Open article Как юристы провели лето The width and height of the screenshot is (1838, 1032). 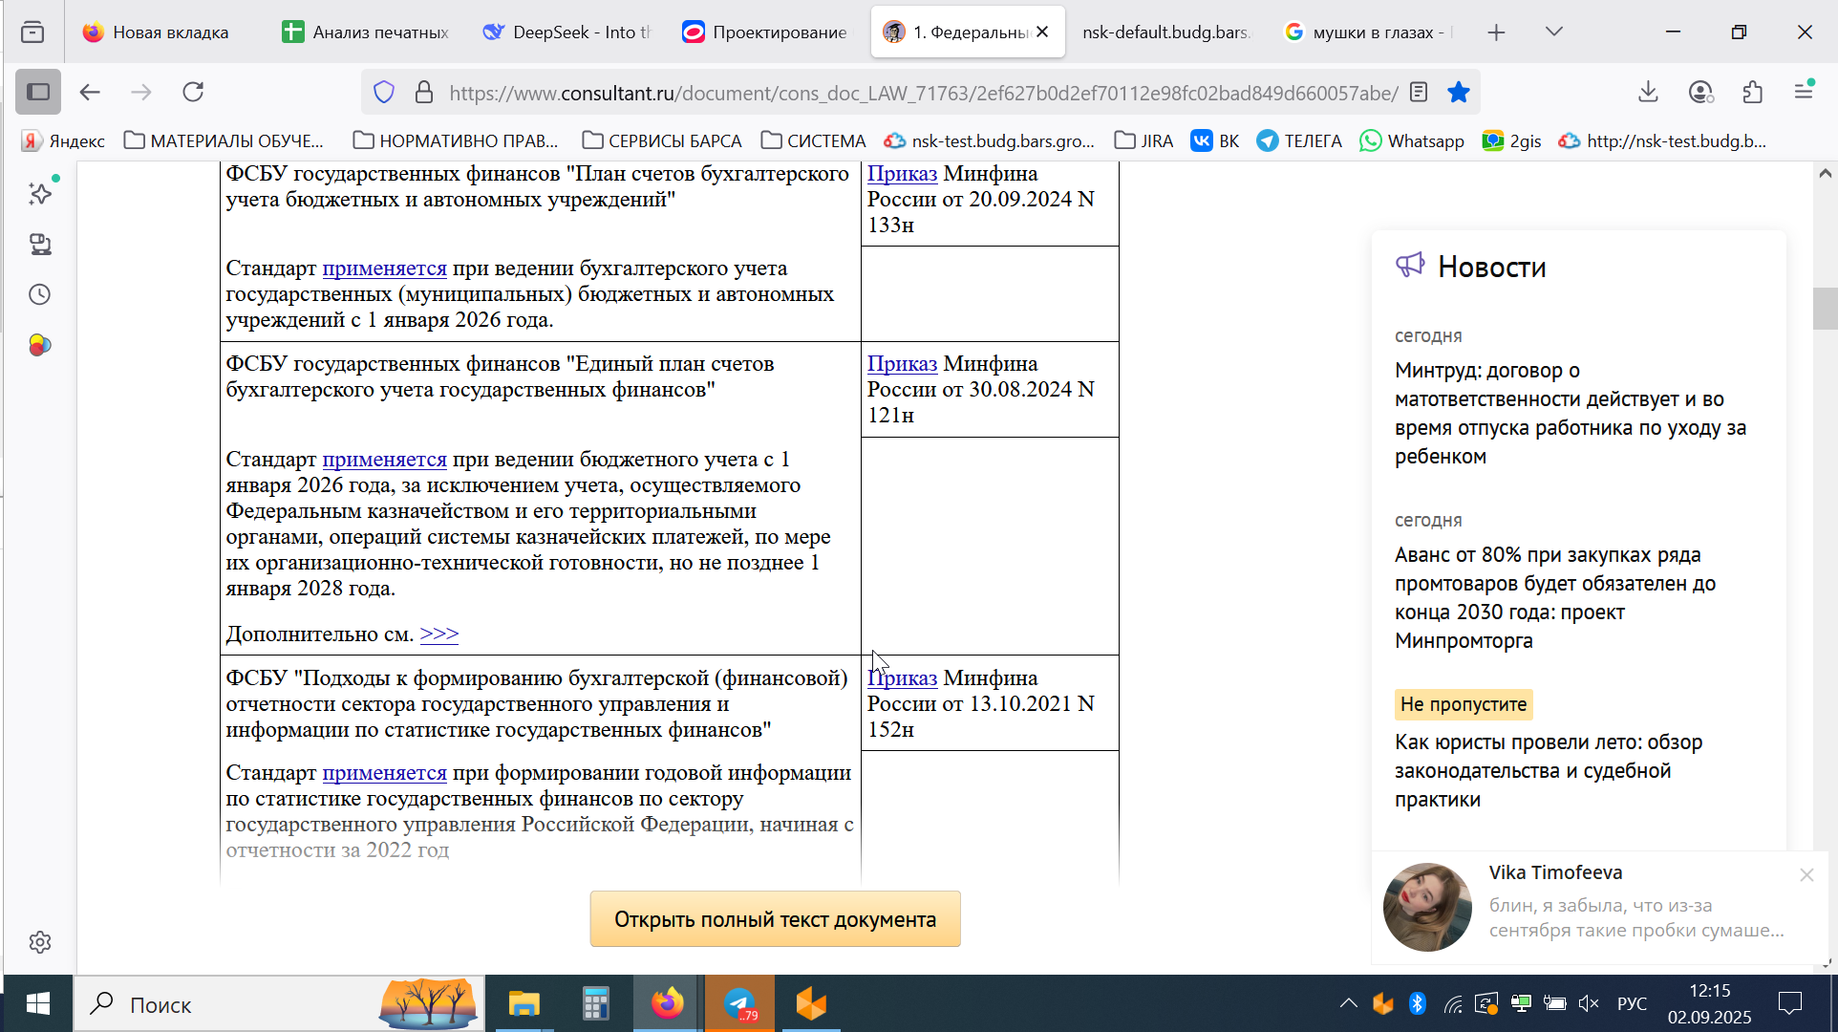1549,770
